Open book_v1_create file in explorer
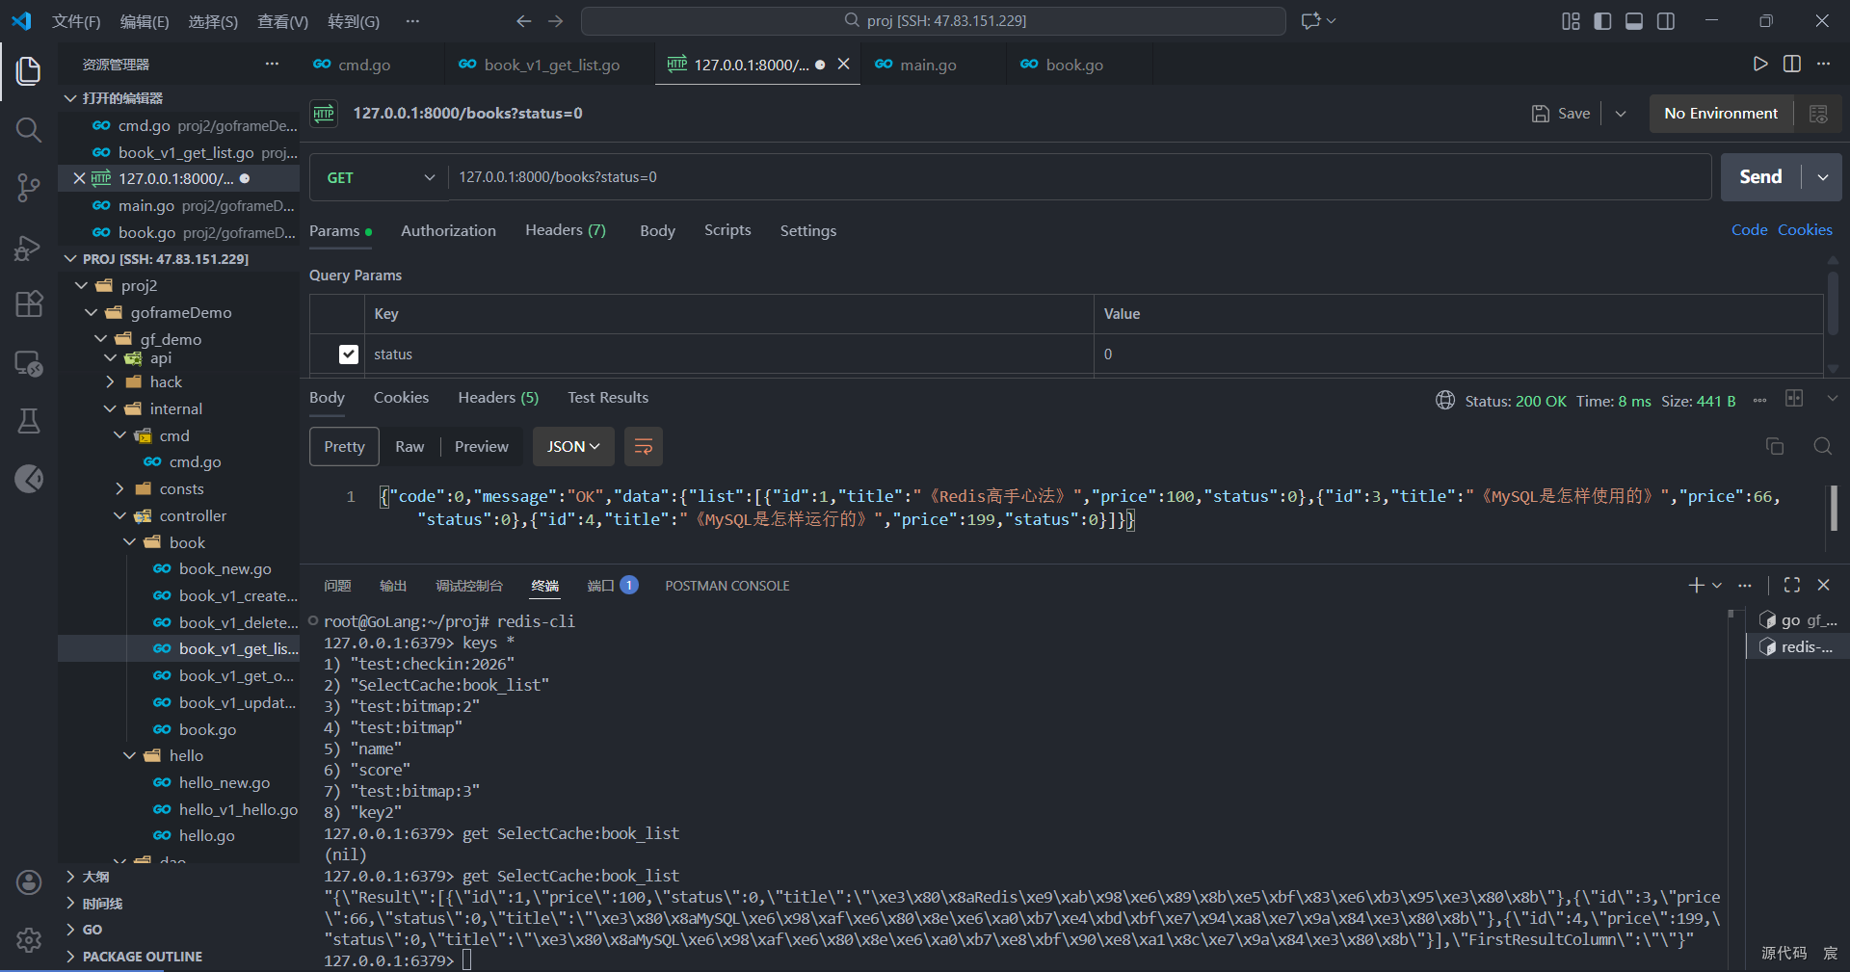 [x=178, y=596]
